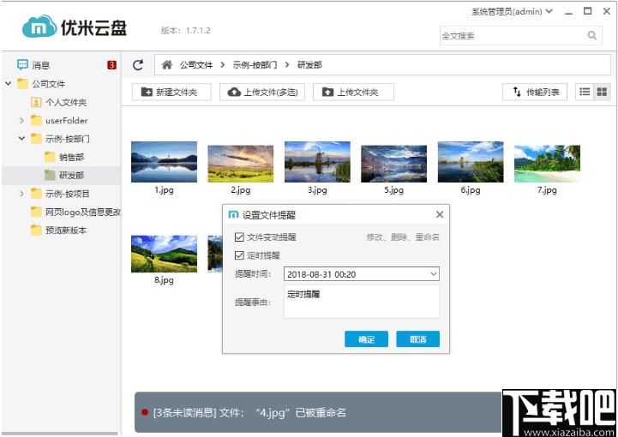The height and width of the screenshot is (437, 618).
Task: Click the 销售部 folder icon
Action: [x=50, y=157]
